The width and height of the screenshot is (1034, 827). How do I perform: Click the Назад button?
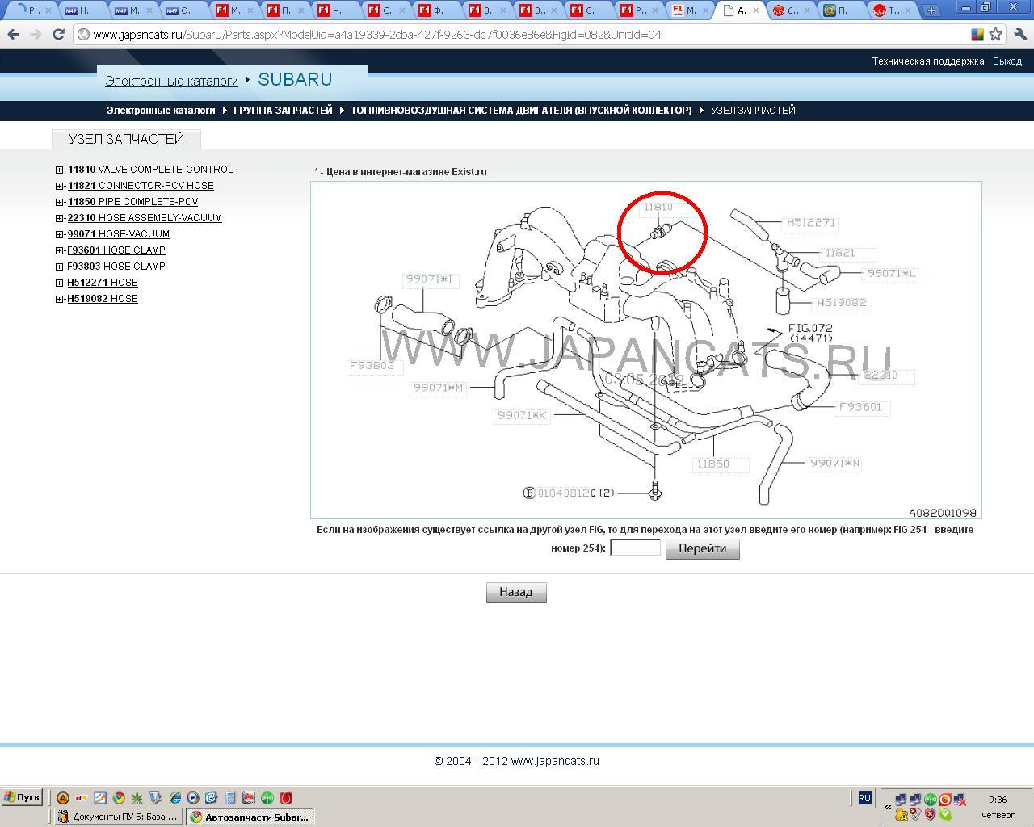[516, 593]
